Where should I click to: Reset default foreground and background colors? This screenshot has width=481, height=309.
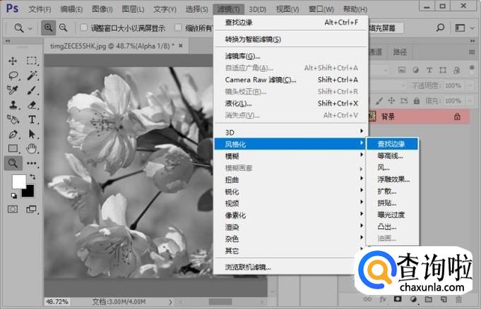14,195
